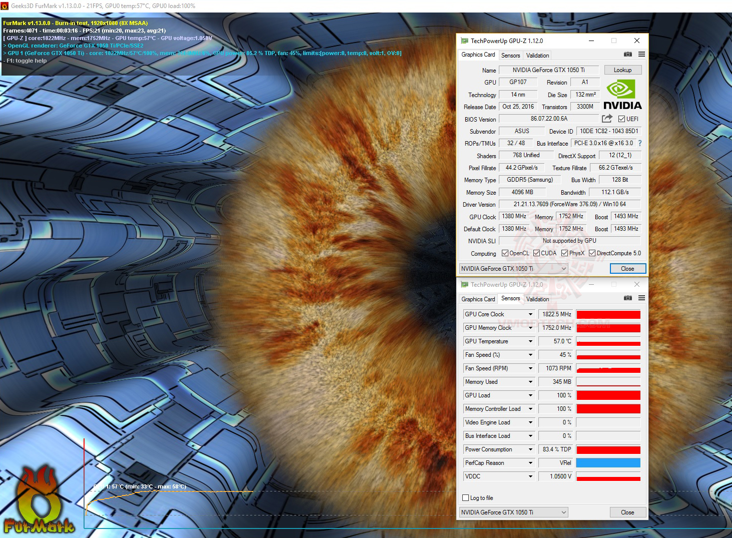Screen dimensions: 732x538
Task: Click the GPU-Z app icon in the Sensors window title bar
Action: 464,285
